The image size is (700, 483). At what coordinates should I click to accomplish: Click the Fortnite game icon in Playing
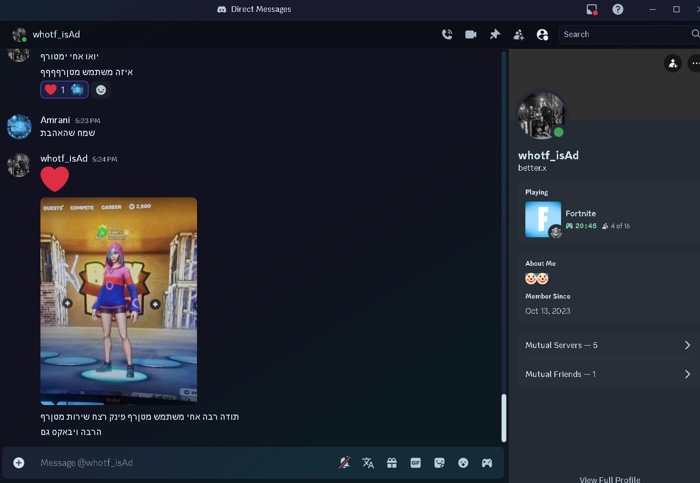tap(543, 219)
